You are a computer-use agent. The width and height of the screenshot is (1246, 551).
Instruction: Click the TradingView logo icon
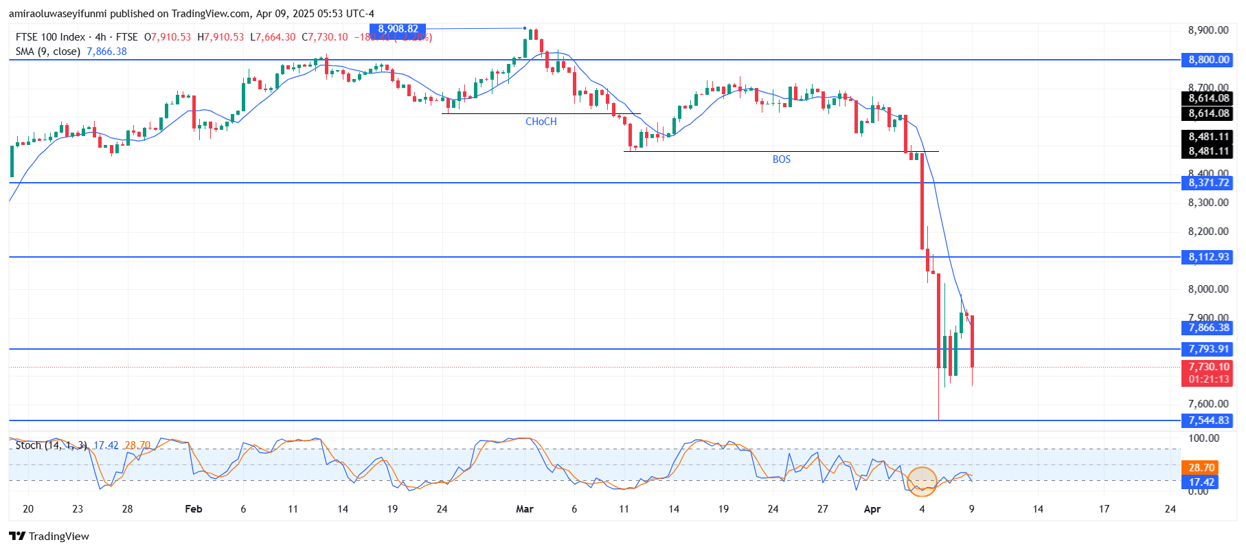coord(17,537)
